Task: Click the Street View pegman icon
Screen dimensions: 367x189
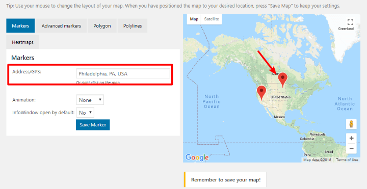Action: pos(351,124)
